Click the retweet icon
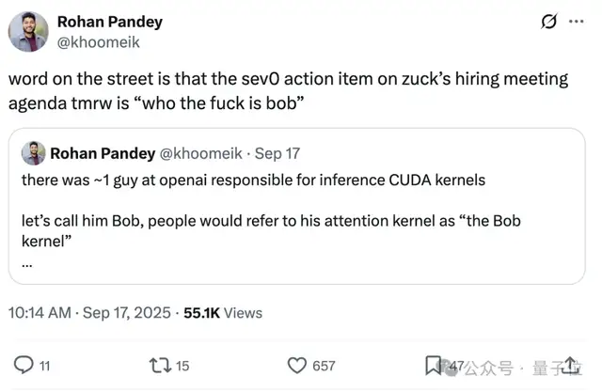The height and width of the screenshot is (392, 602). 161,366
